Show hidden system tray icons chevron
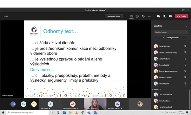 [162, 112]
